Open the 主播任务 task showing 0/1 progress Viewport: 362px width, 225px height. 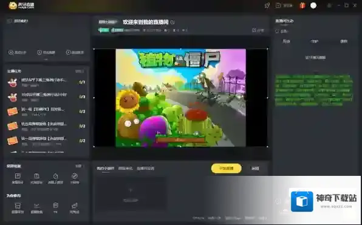pos(46,82)
